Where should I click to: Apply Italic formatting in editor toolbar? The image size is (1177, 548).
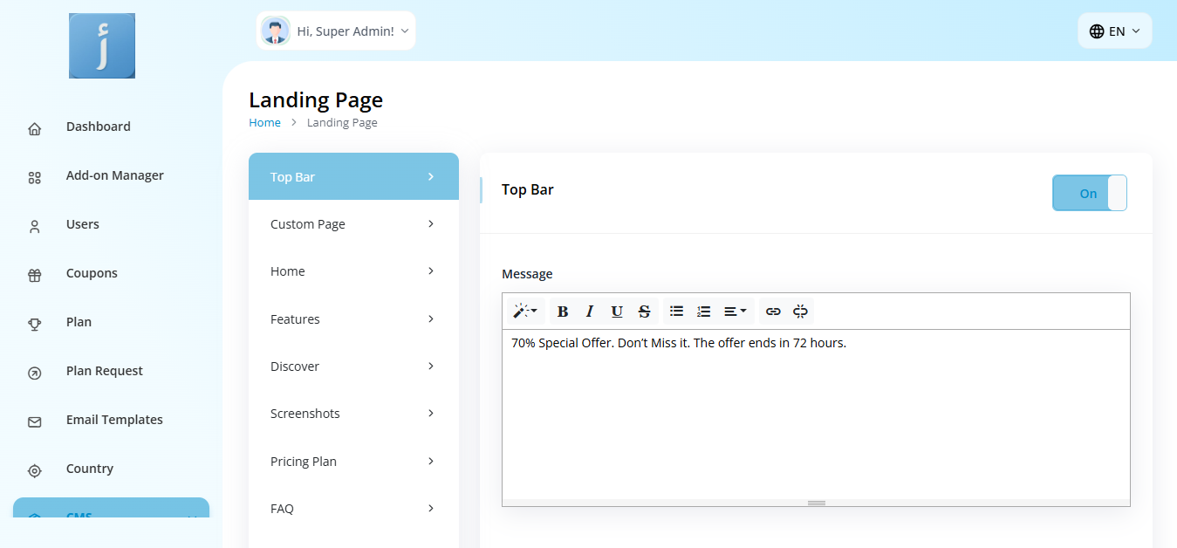(x=590, y=312)
